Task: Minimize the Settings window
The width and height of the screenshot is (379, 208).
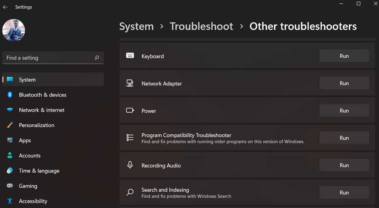Action: (x=341, y=4)
